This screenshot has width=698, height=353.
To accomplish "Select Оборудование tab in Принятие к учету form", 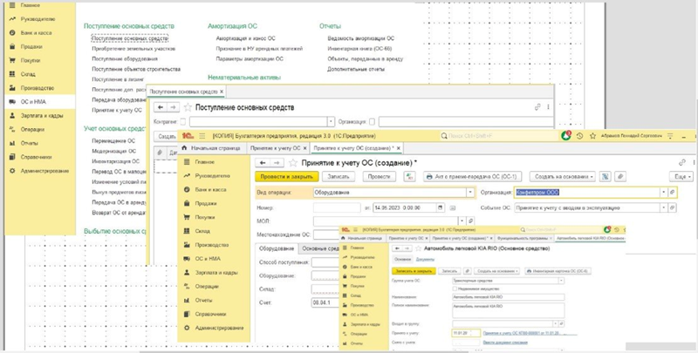I will point(277,248).
